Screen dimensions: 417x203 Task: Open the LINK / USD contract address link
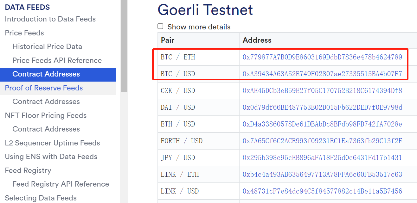(322, 191)
